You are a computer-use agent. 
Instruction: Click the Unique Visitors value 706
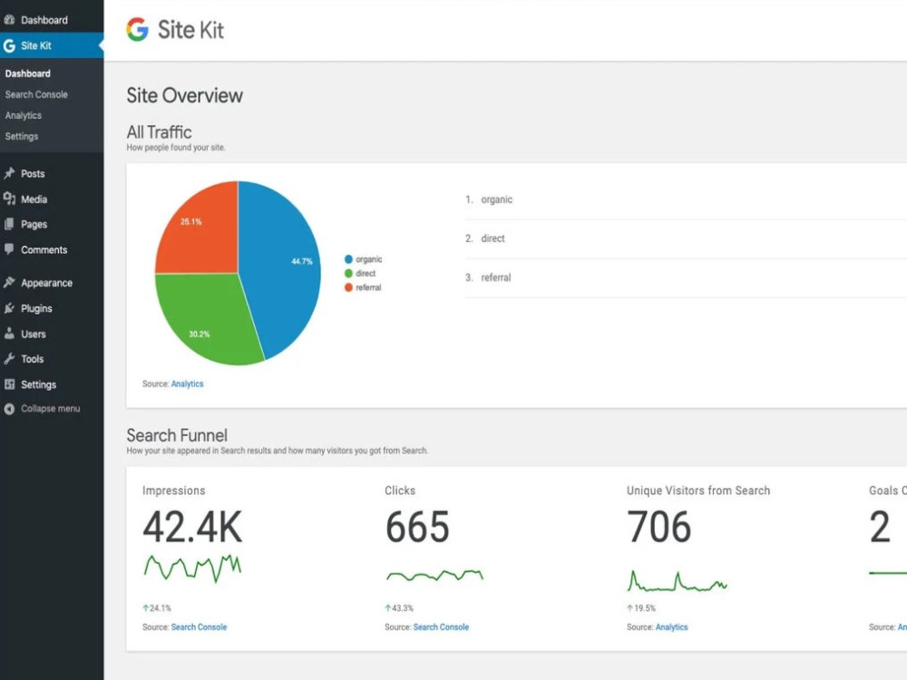658,527
